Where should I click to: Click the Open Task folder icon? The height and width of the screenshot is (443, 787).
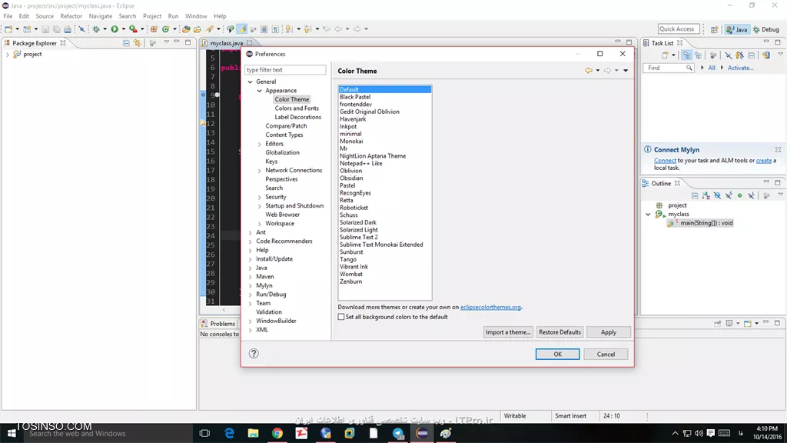[198, 29]
